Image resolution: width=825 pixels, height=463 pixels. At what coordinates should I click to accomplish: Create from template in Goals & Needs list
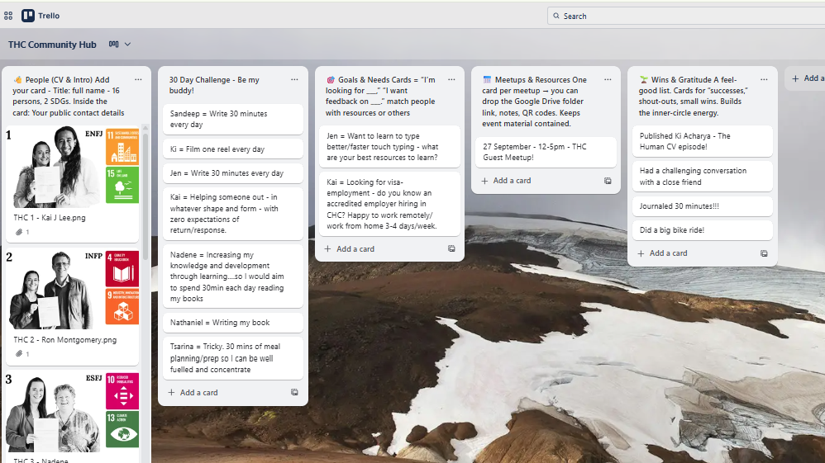coord(451,248)
